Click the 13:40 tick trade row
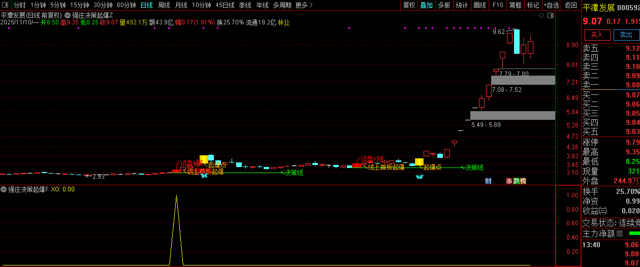The height and width of the screenshot is (267, 640). (x=611, y=245)
